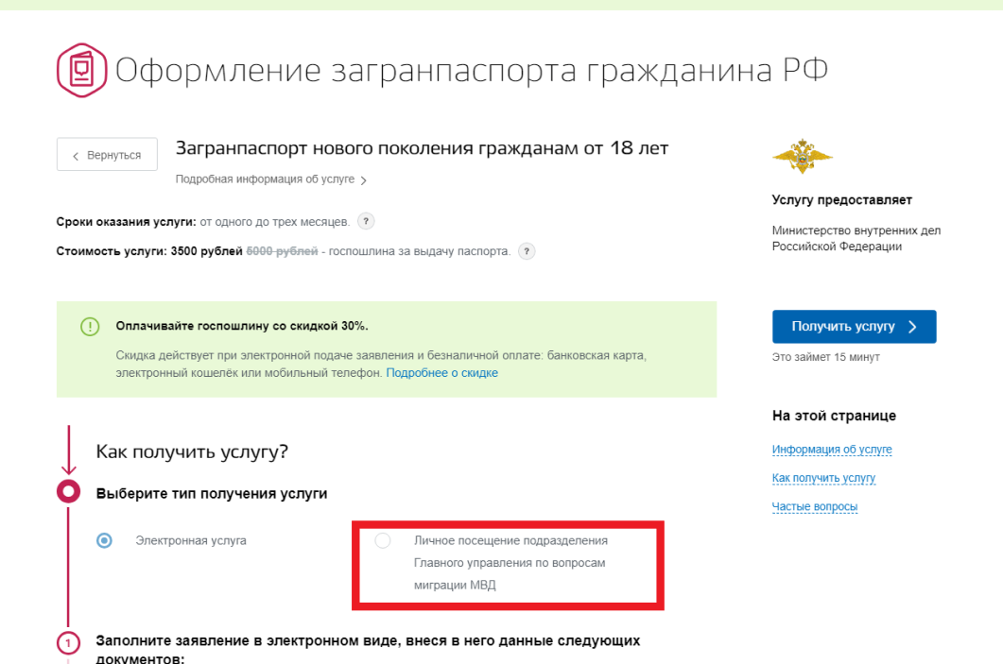
Task: Open the help tooltip next to service timeframe
Action: coord(366,221)
